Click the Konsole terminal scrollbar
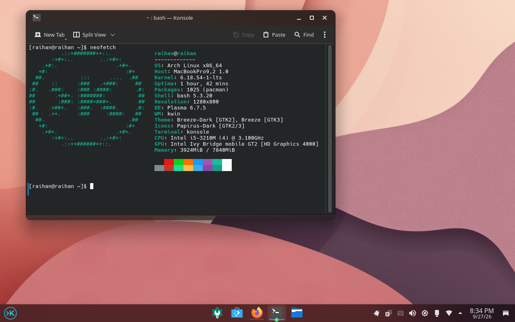515x322 pixels. [x=330, y=129]
